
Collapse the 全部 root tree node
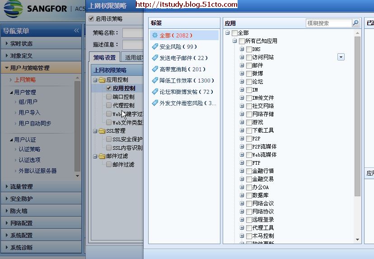coord(228,33)
